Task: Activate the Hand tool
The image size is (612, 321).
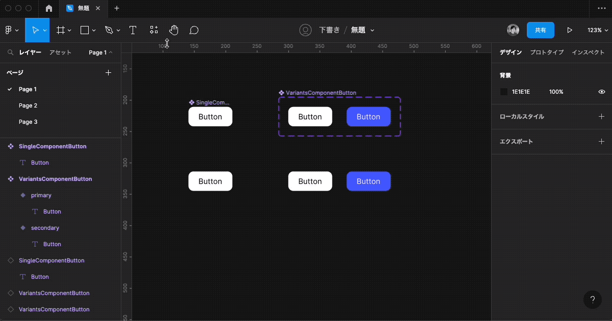Action: pyautogui.click(x=173, y=30)
